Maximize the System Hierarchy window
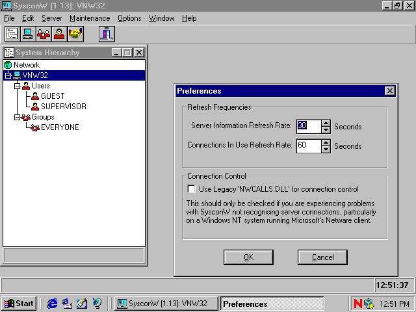Screen dimensions: 416x312 pos(127,53)
